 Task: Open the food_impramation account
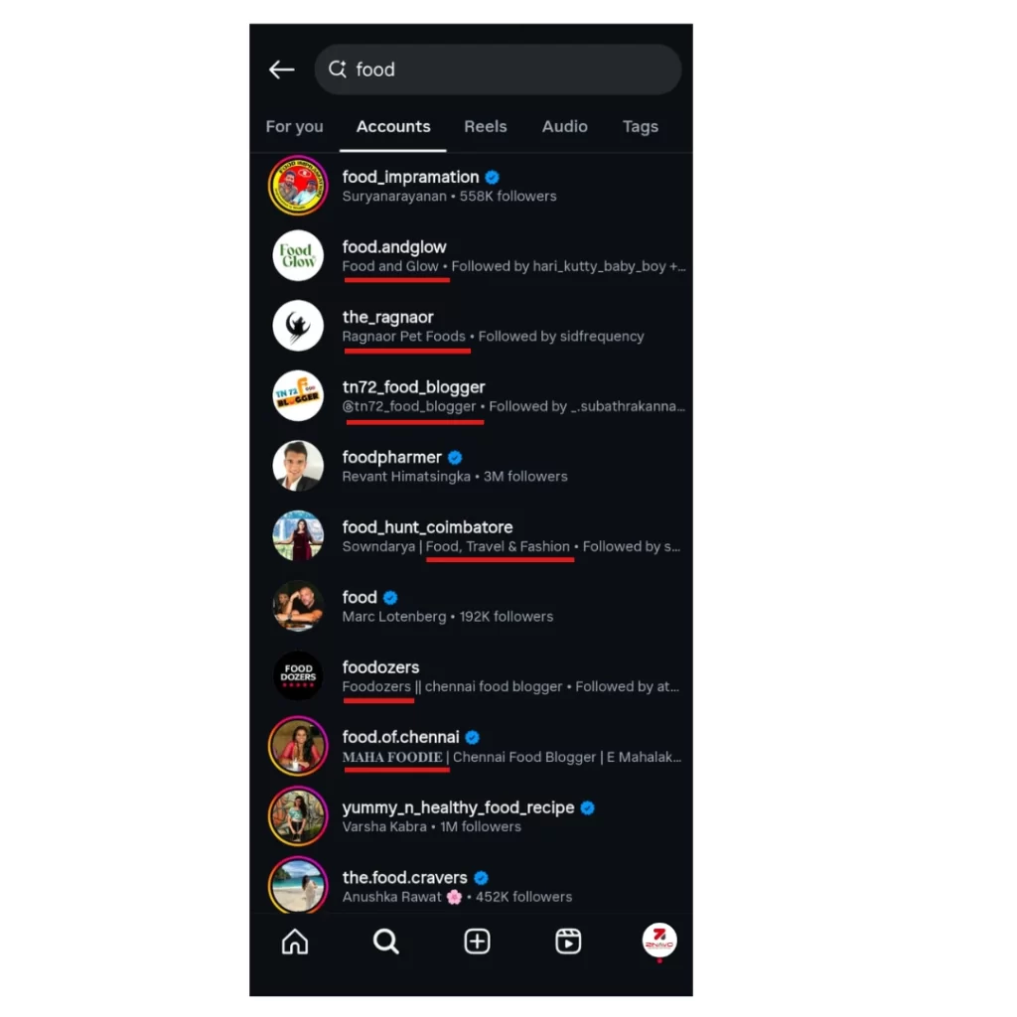(x=472, y=186)
